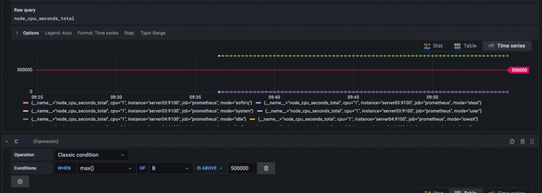The image size is (542, 193).
Task: Open the IS ABOVE evaluator dropdown
Action: [210, 168]
